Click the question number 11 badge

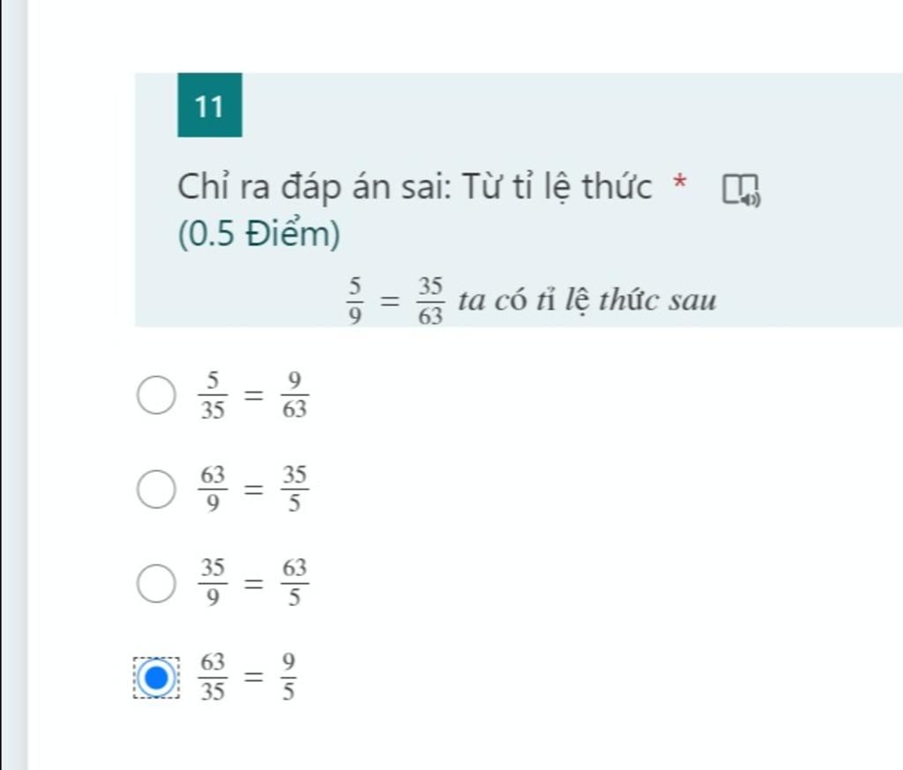(210, 105)
